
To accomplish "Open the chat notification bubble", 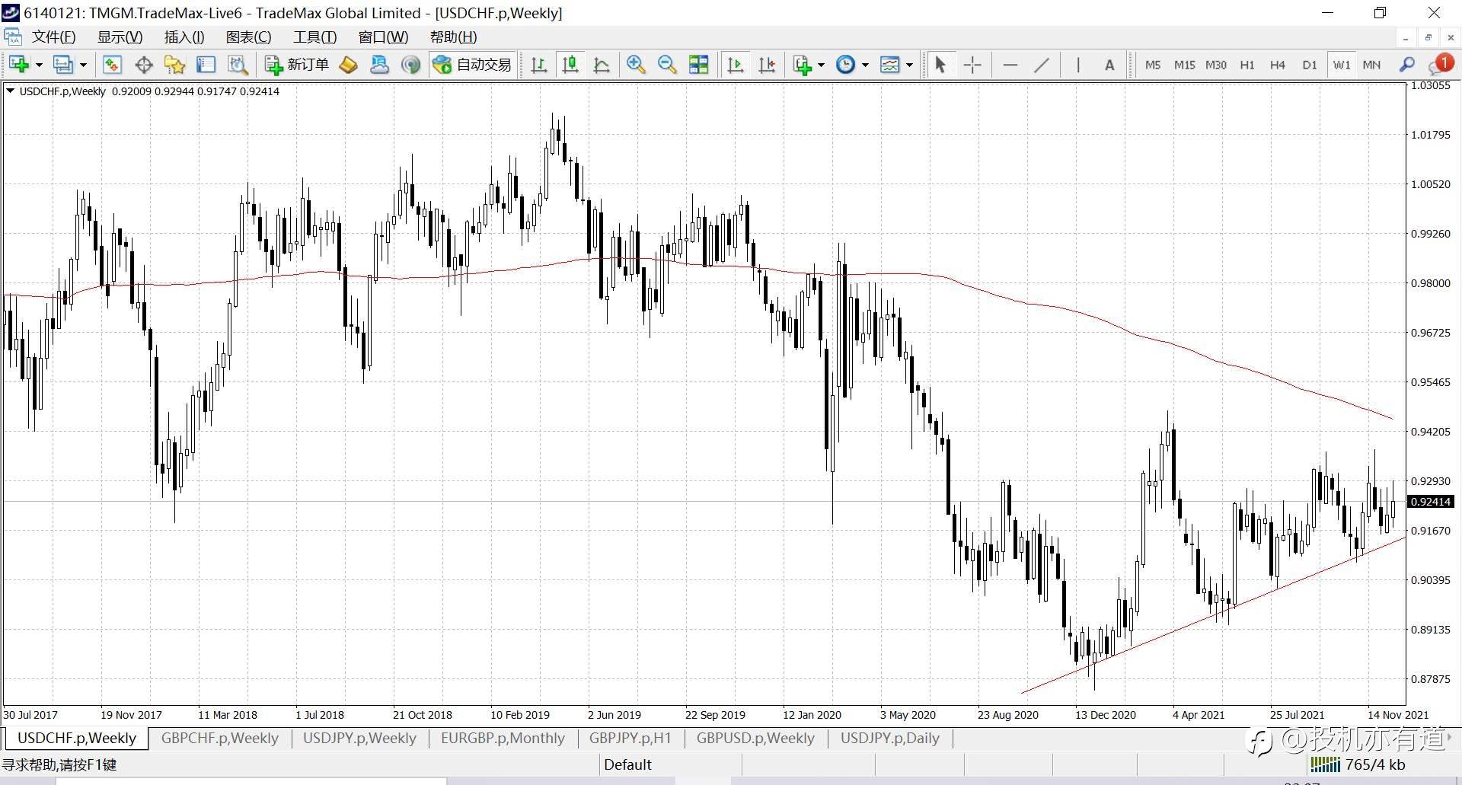I will (1440, 65).
